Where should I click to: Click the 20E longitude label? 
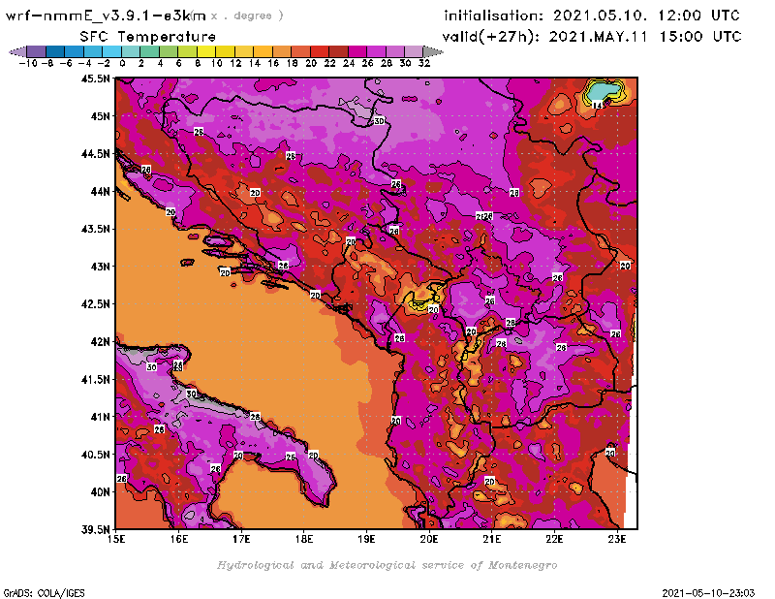pyautogui.click(x=429, y=539)
